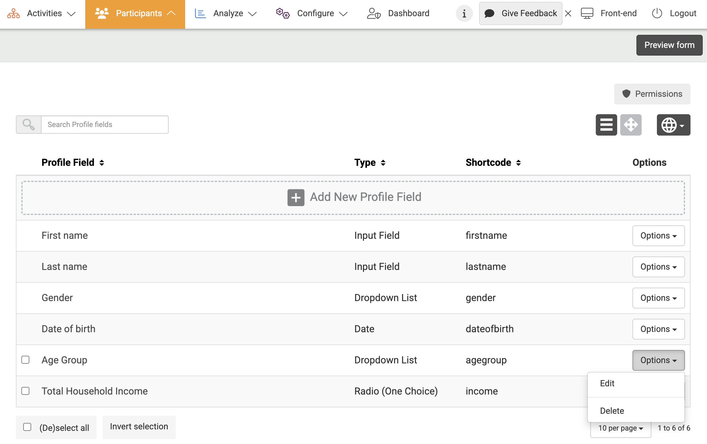707x444 pixels.
Task: Click the magnifier search icon
Action: point(29,125)
